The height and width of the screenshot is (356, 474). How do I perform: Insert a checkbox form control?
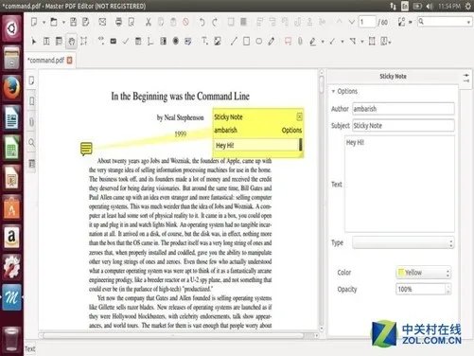[126, 41]
